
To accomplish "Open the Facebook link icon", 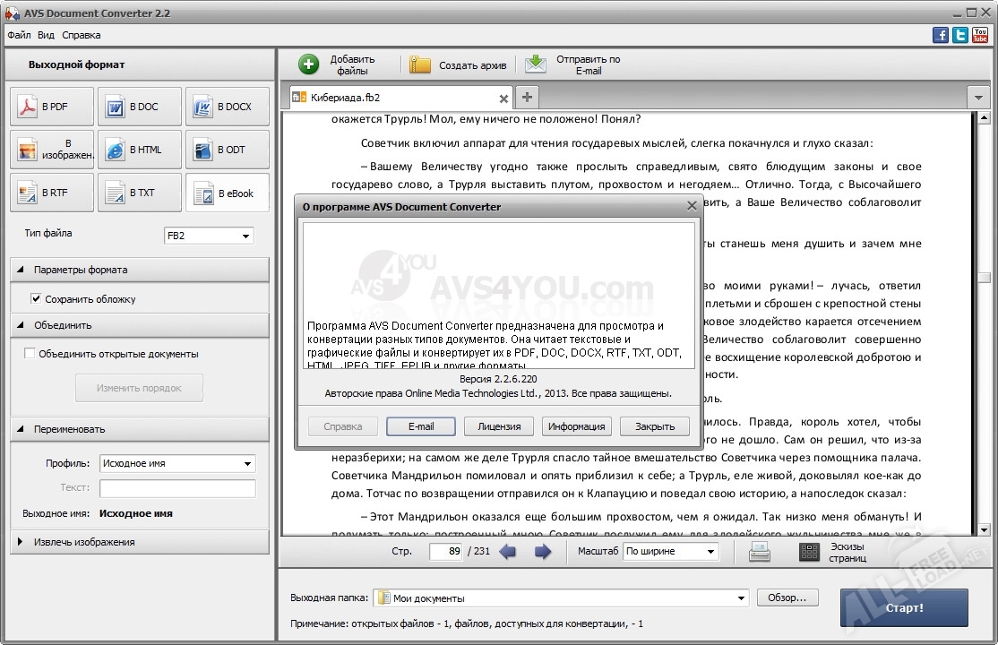I will 941,35.
